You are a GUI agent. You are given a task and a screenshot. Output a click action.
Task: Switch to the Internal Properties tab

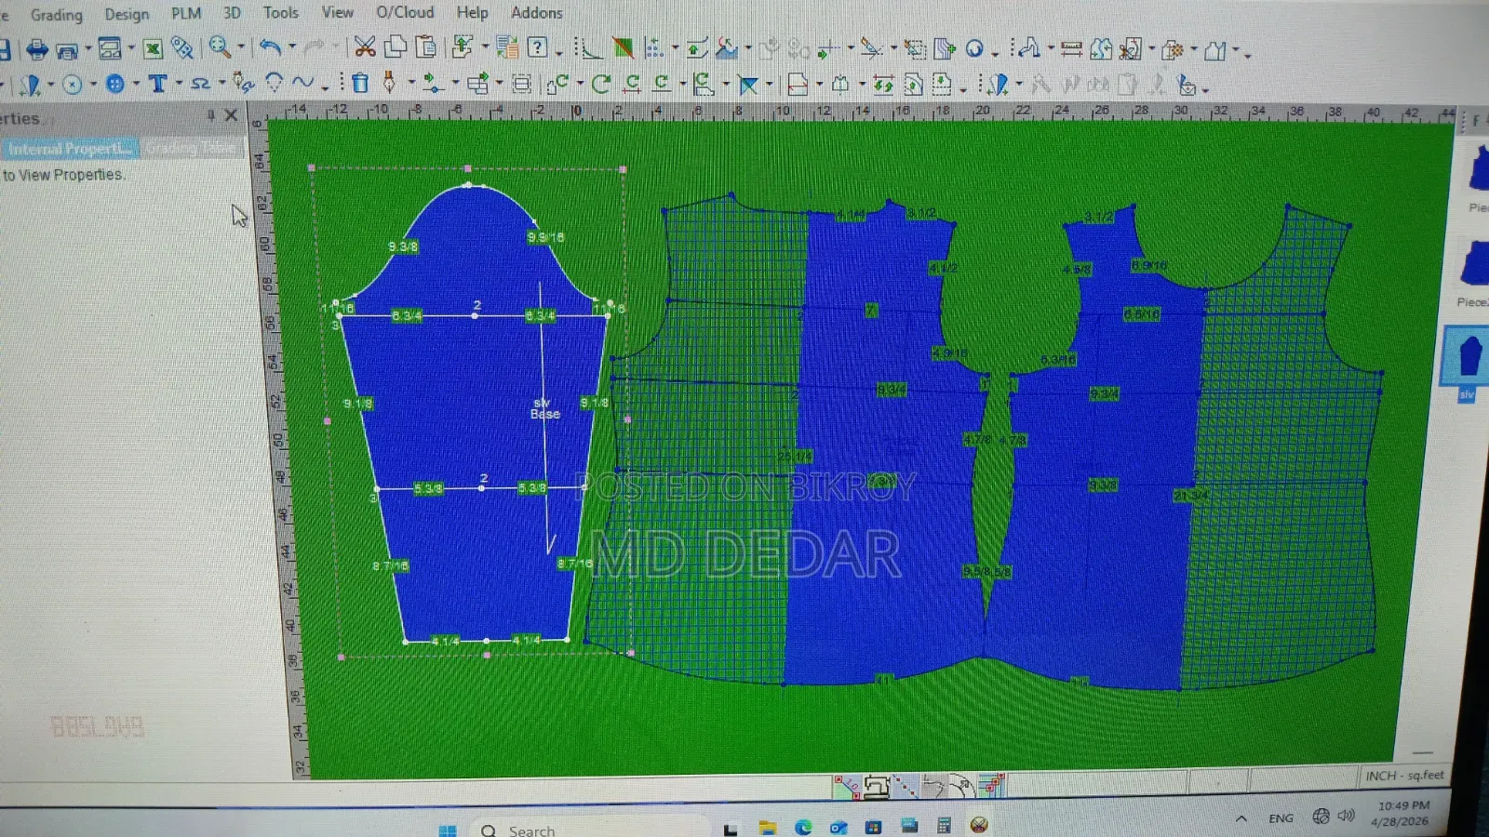tap(70, 149)
